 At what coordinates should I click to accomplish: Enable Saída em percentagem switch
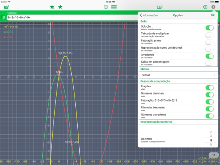click(210, 63)
